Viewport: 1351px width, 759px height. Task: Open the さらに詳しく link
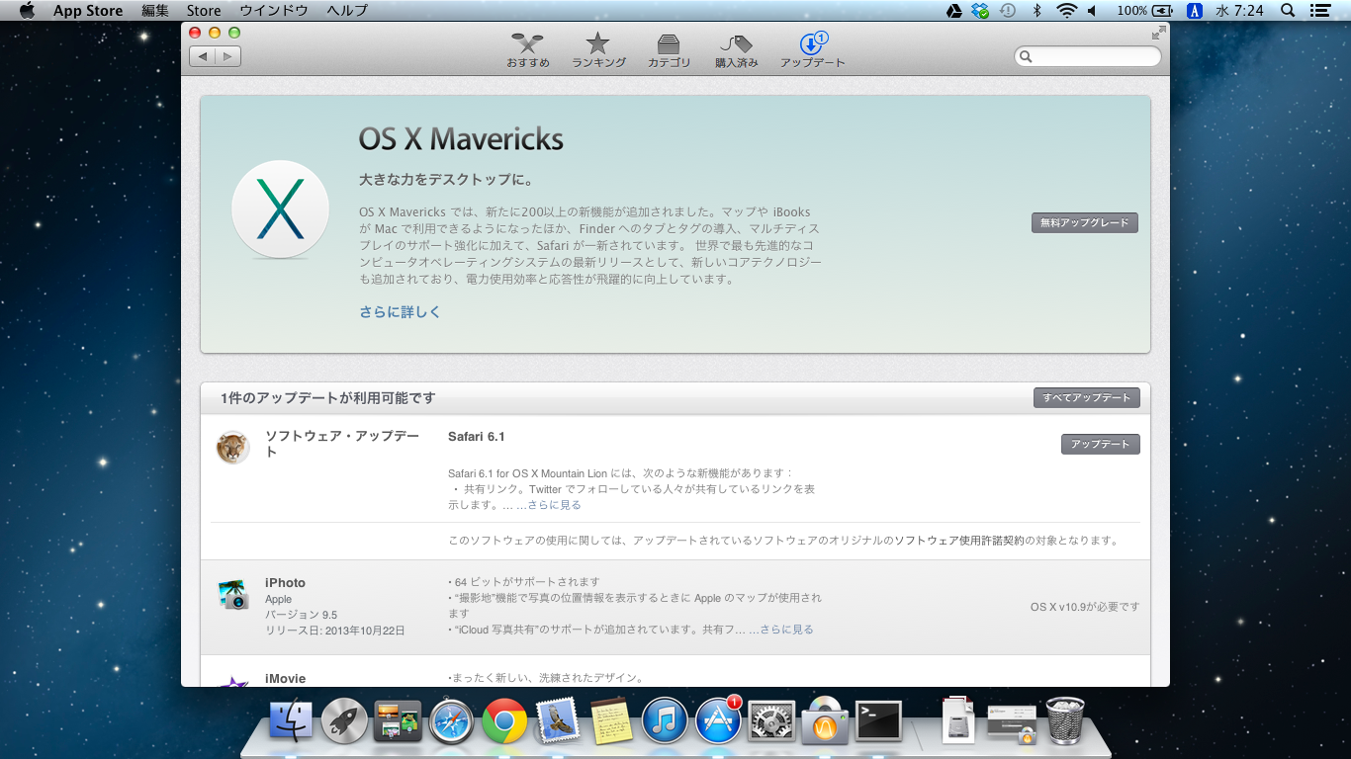click(x=400, y=311)
